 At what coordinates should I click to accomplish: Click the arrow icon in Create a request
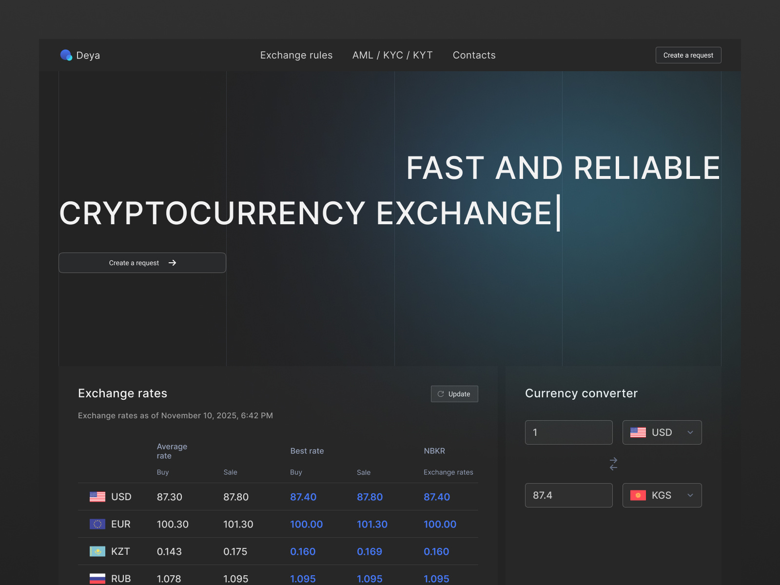coord(172,263)
